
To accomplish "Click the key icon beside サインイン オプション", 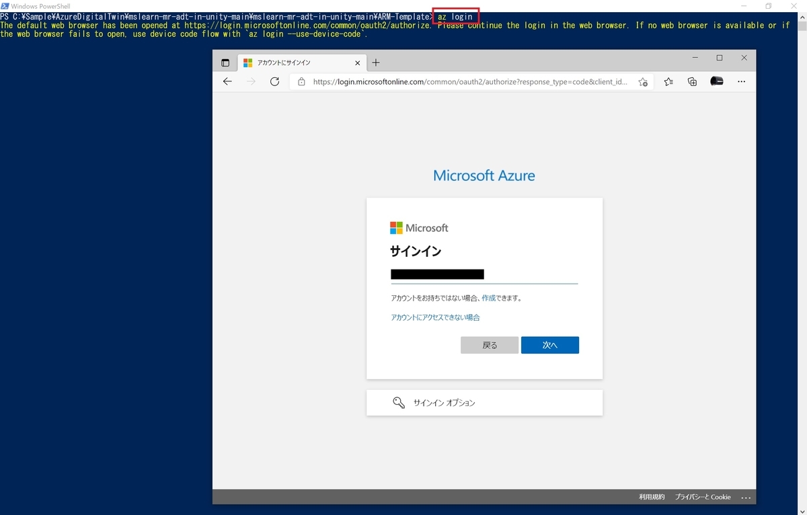I will (x=399, y=403).
